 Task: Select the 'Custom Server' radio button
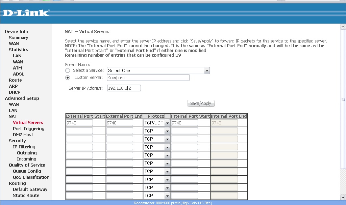(x=68, y=78)
